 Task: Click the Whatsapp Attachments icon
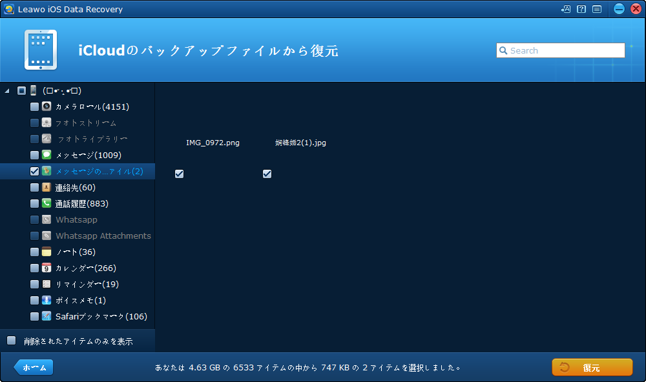(x=47, y=236)
